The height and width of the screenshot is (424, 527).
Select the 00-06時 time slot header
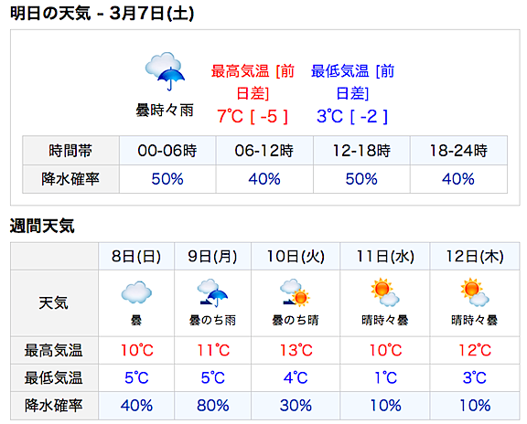[x=167, y=151]
